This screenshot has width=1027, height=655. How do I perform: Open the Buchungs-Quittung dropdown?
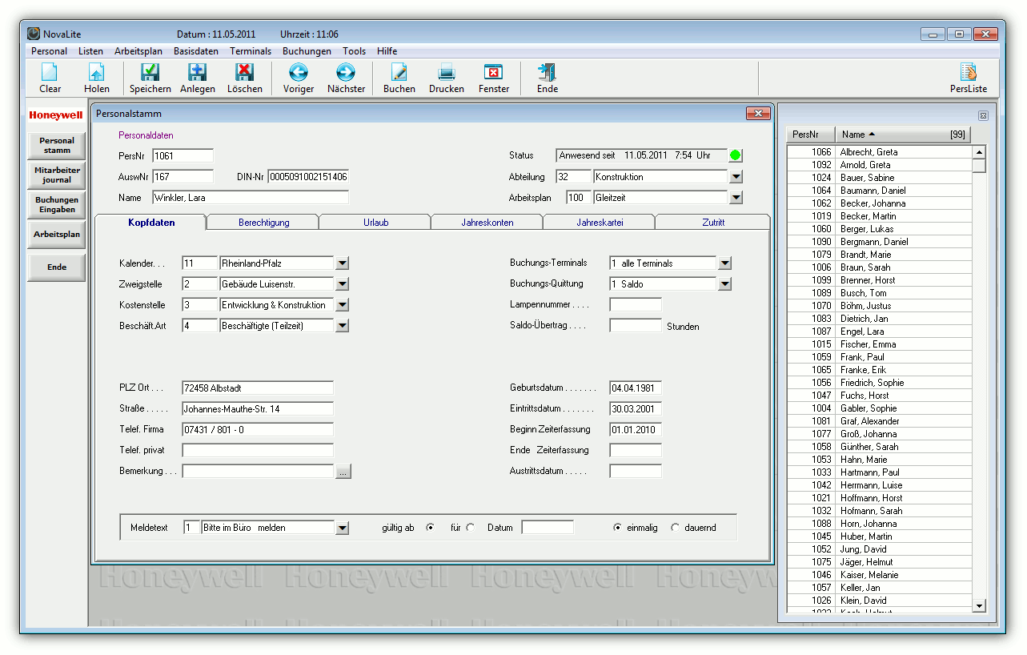tap(724, 283)
